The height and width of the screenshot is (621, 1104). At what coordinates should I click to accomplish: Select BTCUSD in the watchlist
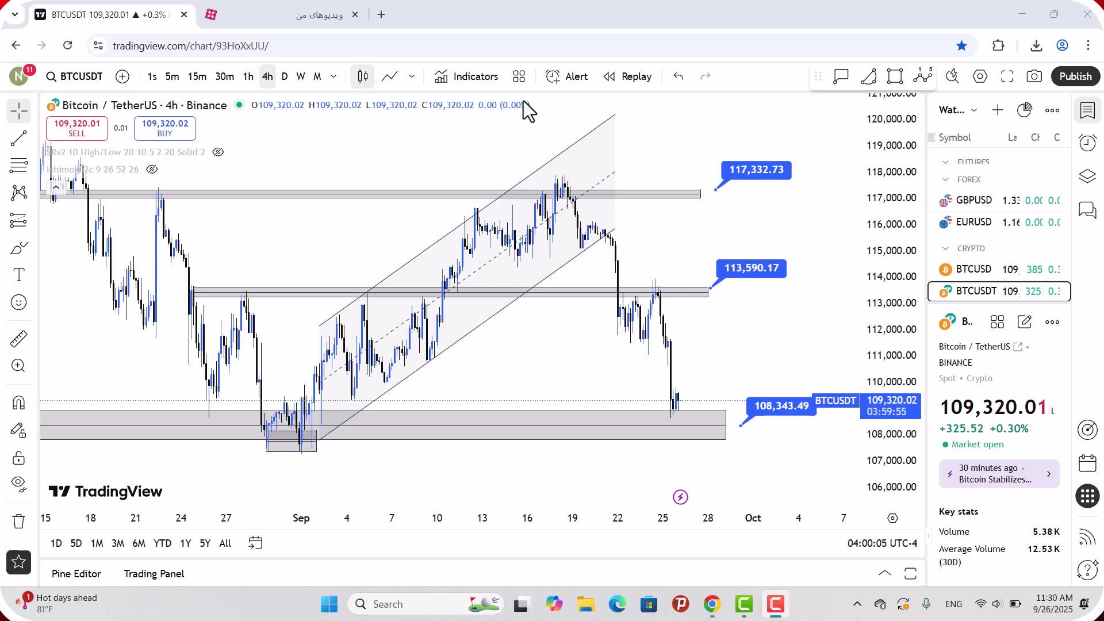(x=999, y=270)
